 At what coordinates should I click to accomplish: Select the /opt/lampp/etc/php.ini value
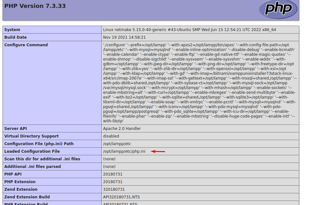tap(124, 151)
